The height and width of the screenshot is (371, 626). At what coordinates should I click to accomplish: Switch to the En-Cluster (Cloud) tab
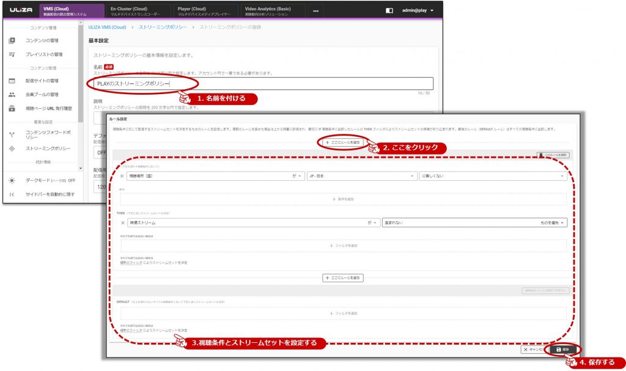[138, 10]
